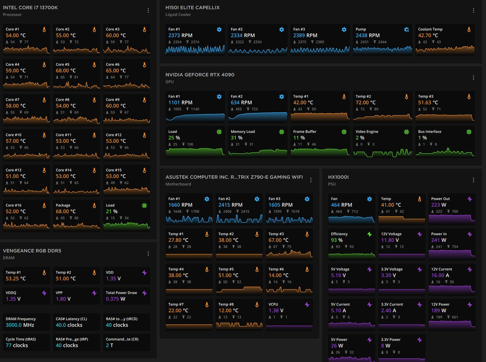Click the H150i Fan #3 fan icon
The height and width of the screenshot is (362, 486).
[344, 29]
